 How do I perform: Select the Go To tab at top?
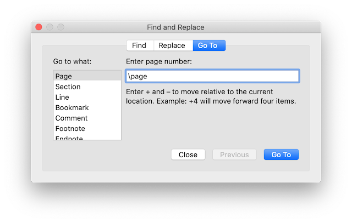pyautogui.click(x=208, y=45)
